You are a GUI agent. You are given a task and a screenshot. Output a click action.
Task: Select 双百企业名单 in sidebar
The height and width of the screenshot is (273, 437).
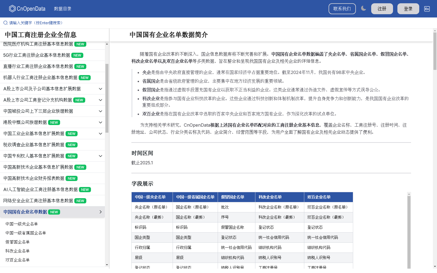pyautogui.click(x=17, y=260)
